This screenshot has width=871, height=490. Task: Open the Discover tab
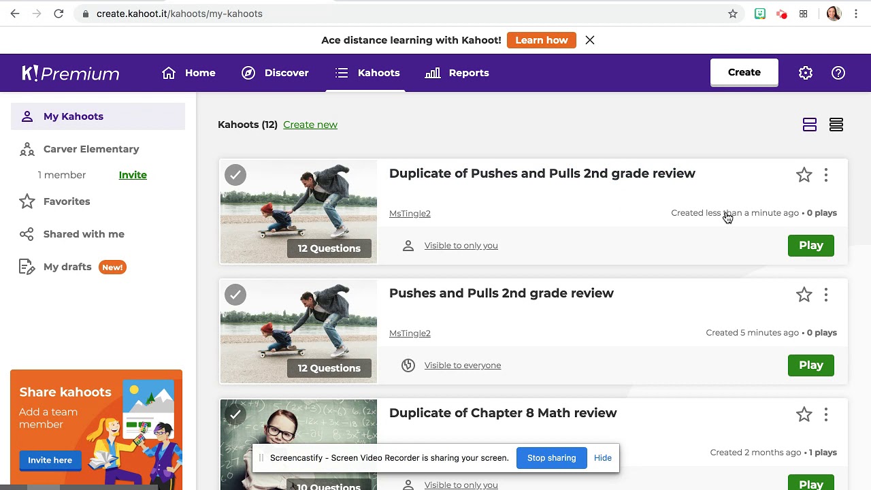coord(275,73)
